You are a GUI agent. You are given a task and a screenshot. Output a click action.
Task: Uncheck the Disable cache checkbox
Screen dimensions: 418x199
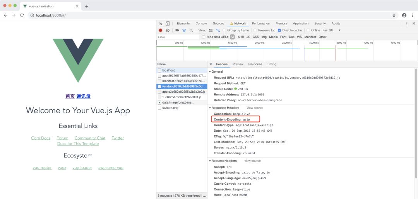pyautogui.click(x=280, y=30)
